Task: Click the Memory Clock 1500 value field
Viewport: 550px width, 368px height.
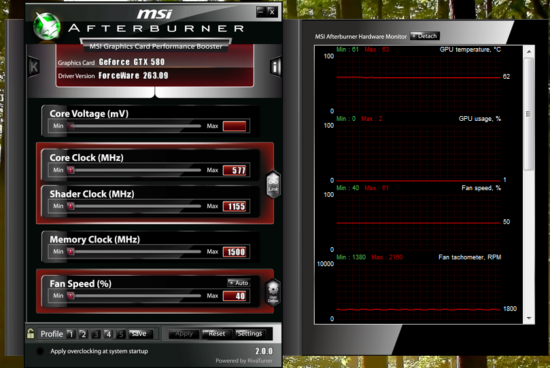Action: pos(235,252)
